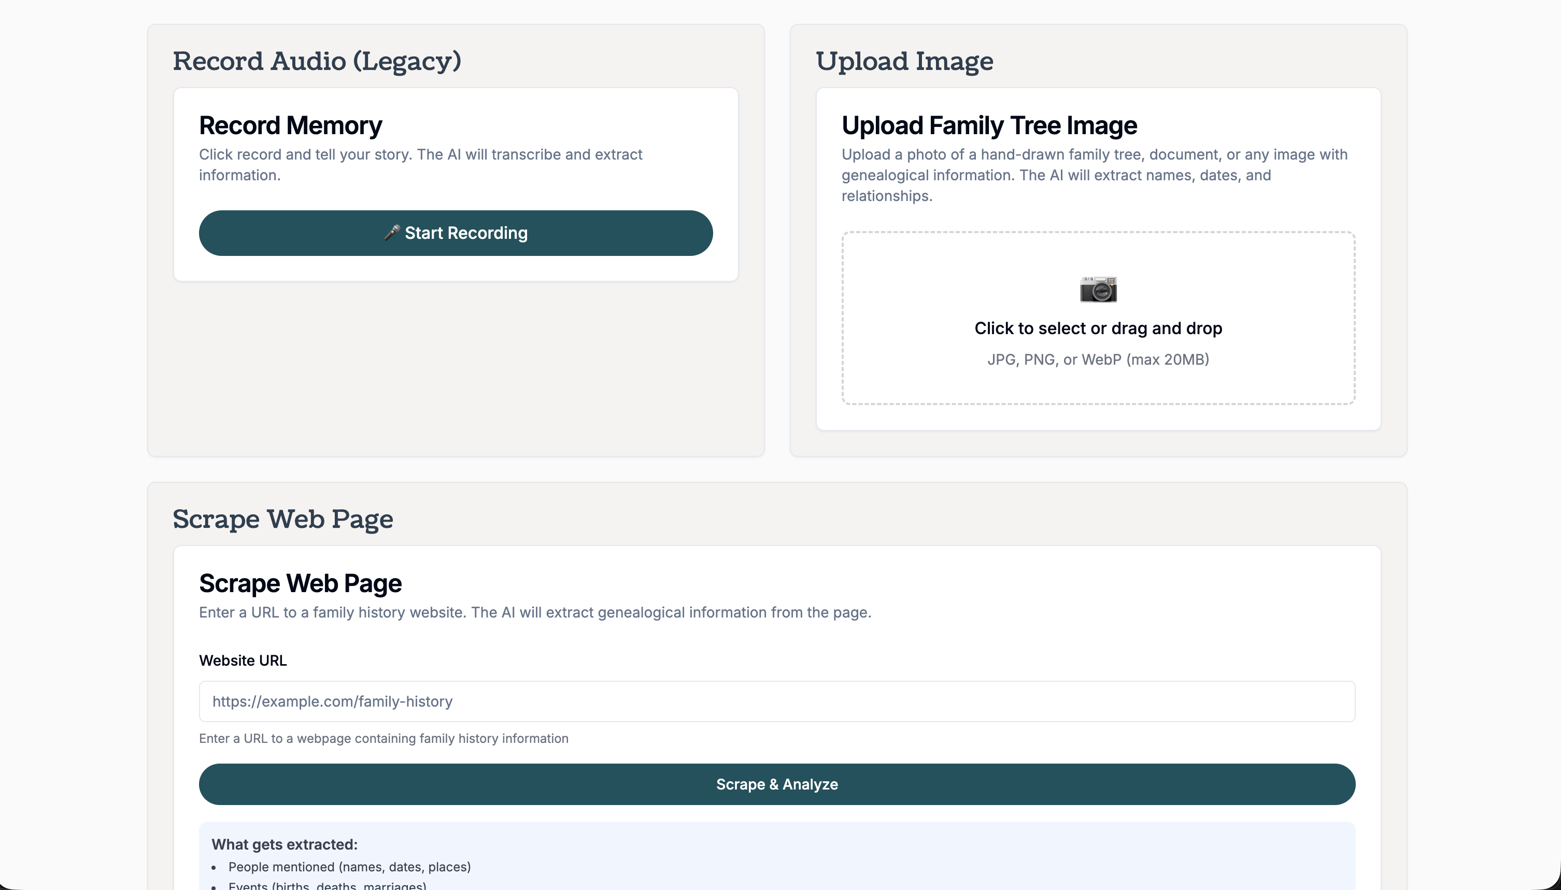Click the 'Record Memory' card title
1561x890 pixels.
tap(290, 125)
